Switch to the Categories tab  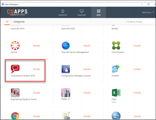[19, 22]
